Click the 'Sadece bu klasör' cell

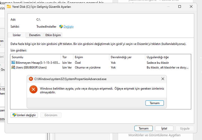[158, 63]
